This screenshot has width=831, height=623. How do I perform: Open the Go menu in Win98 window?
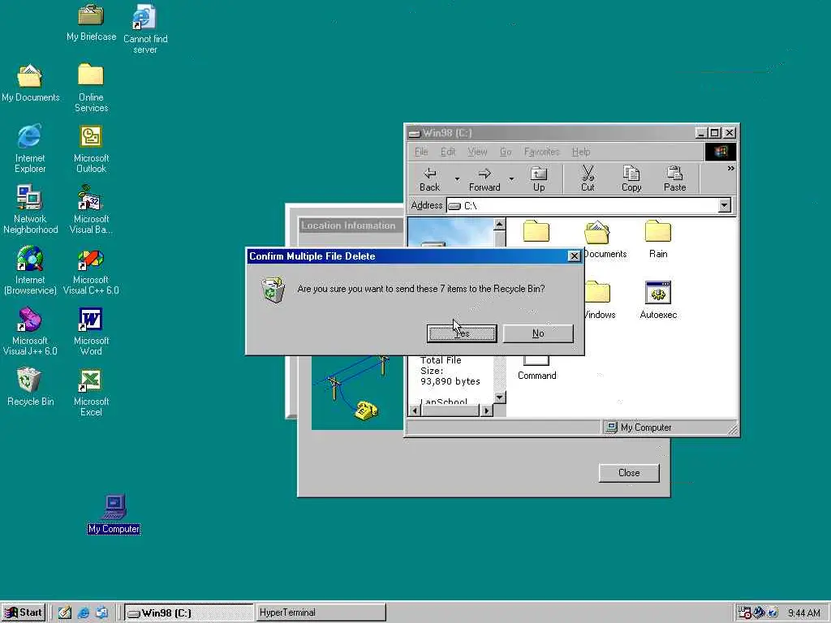(506, 152)
